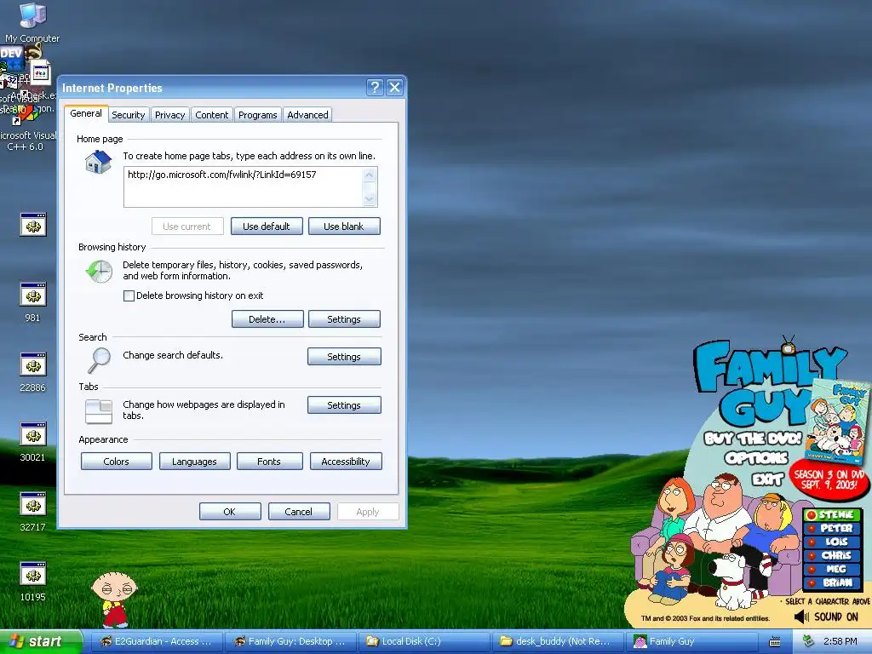Image resolution: width=872 pixels, height=654 pixels.
Task: Open the Colors appearance dialog
Action: [x=116, y=461]
